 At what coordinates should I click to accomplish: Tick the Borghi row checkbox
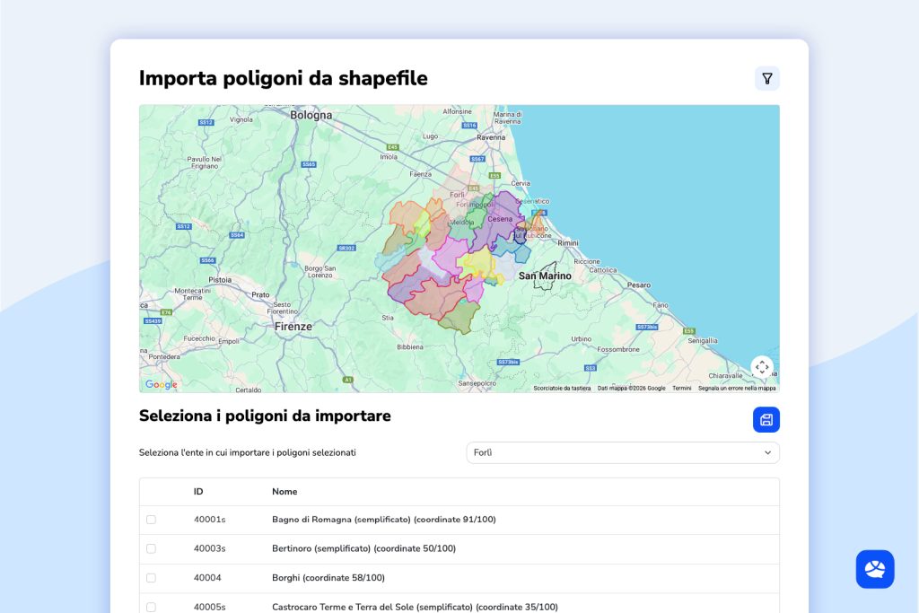click(151, 578)
